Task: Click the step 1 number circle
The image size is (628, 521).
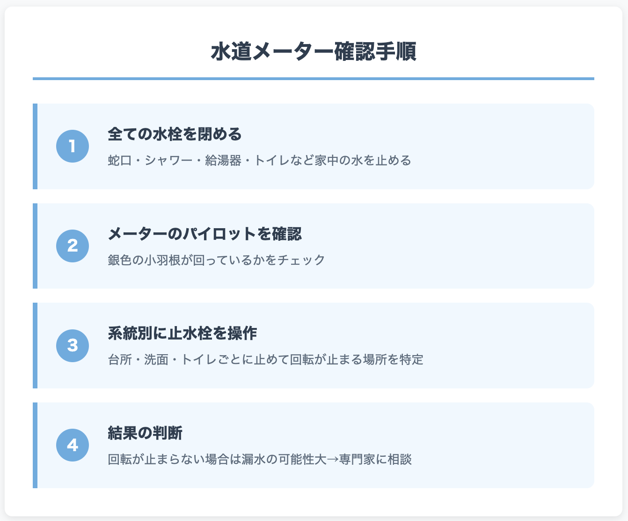Action: (x=73, y=146)
